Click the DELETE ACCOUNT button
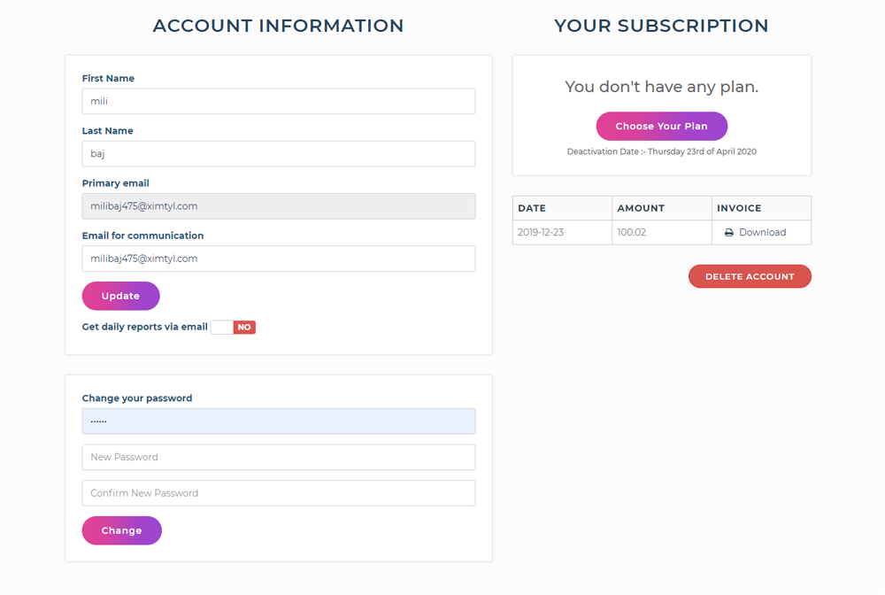 pos(750,275)
